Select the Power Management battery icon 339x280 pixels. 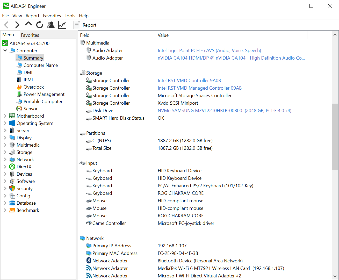point(19,94)
